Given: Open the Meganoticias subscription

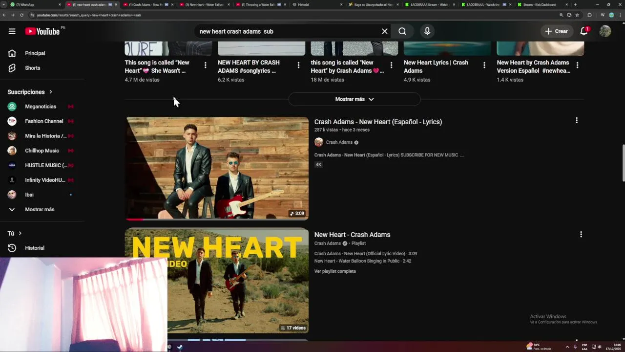Looking at the screenshot, I should coord(42,107).
